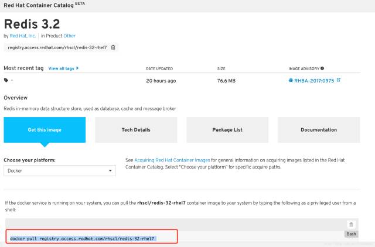Click Red Hat Container Catalog header title
Image resolution: width=375 pixels, height=247 pixels.
coord(39,5)
